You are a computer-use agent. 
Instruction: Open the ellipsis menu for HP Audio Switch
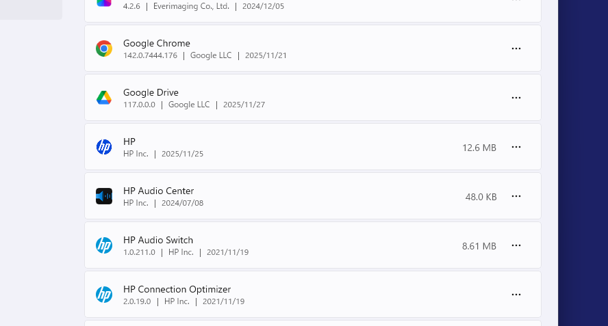click(516, 245)
